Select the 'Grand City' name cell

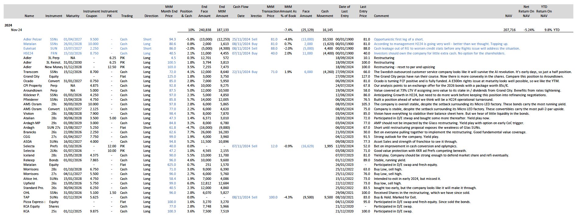[x=31, y=76]
